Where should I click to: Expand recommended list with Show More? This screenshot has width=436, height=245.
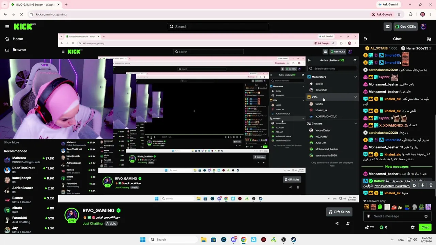point(12,143)
